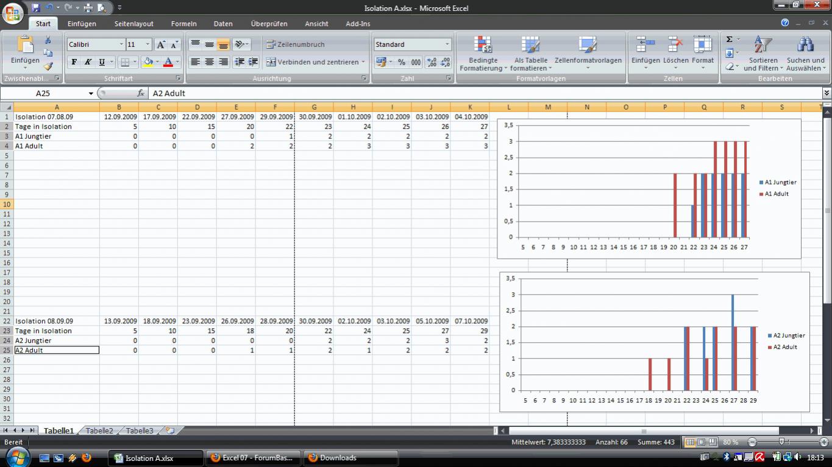This screenshot has height=467, width=832.
Task: Open Zellenformatvorlagen gallery
Action: click(x=588, y=54)
